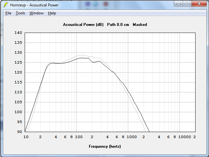Open the File menu
209x157 pixels.
pyautogui.click(x=8, y=13)
